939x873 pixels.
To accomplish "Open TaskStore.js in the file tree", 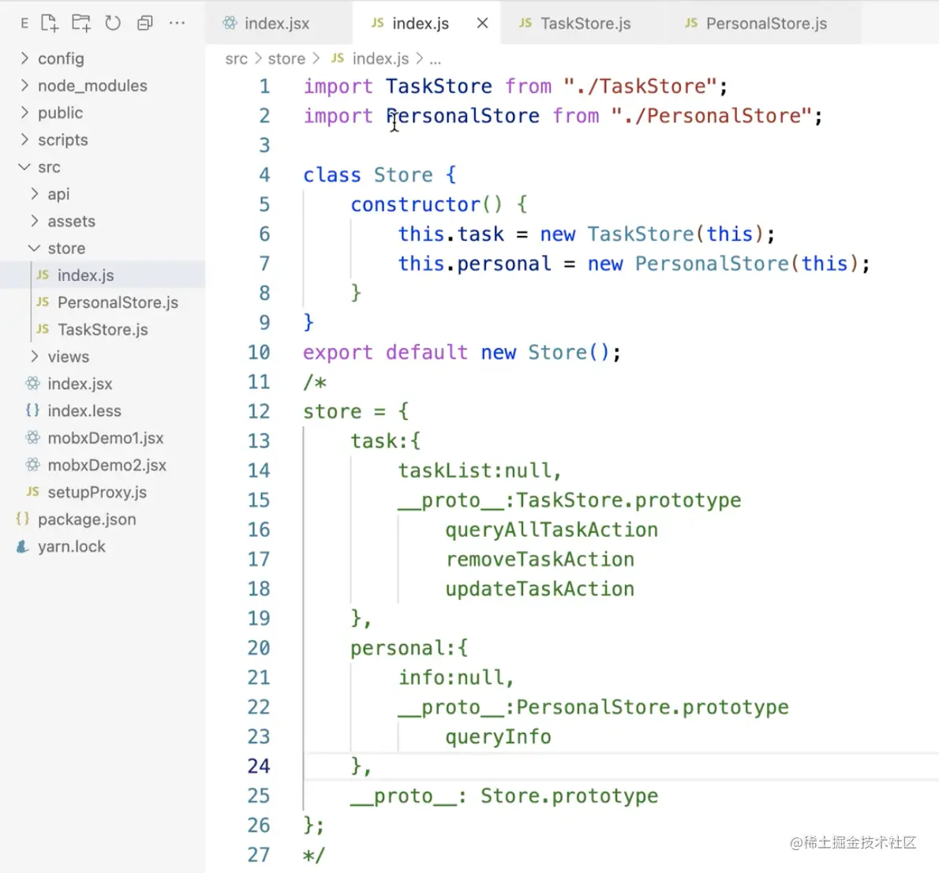I will click(x=103, y=330).
